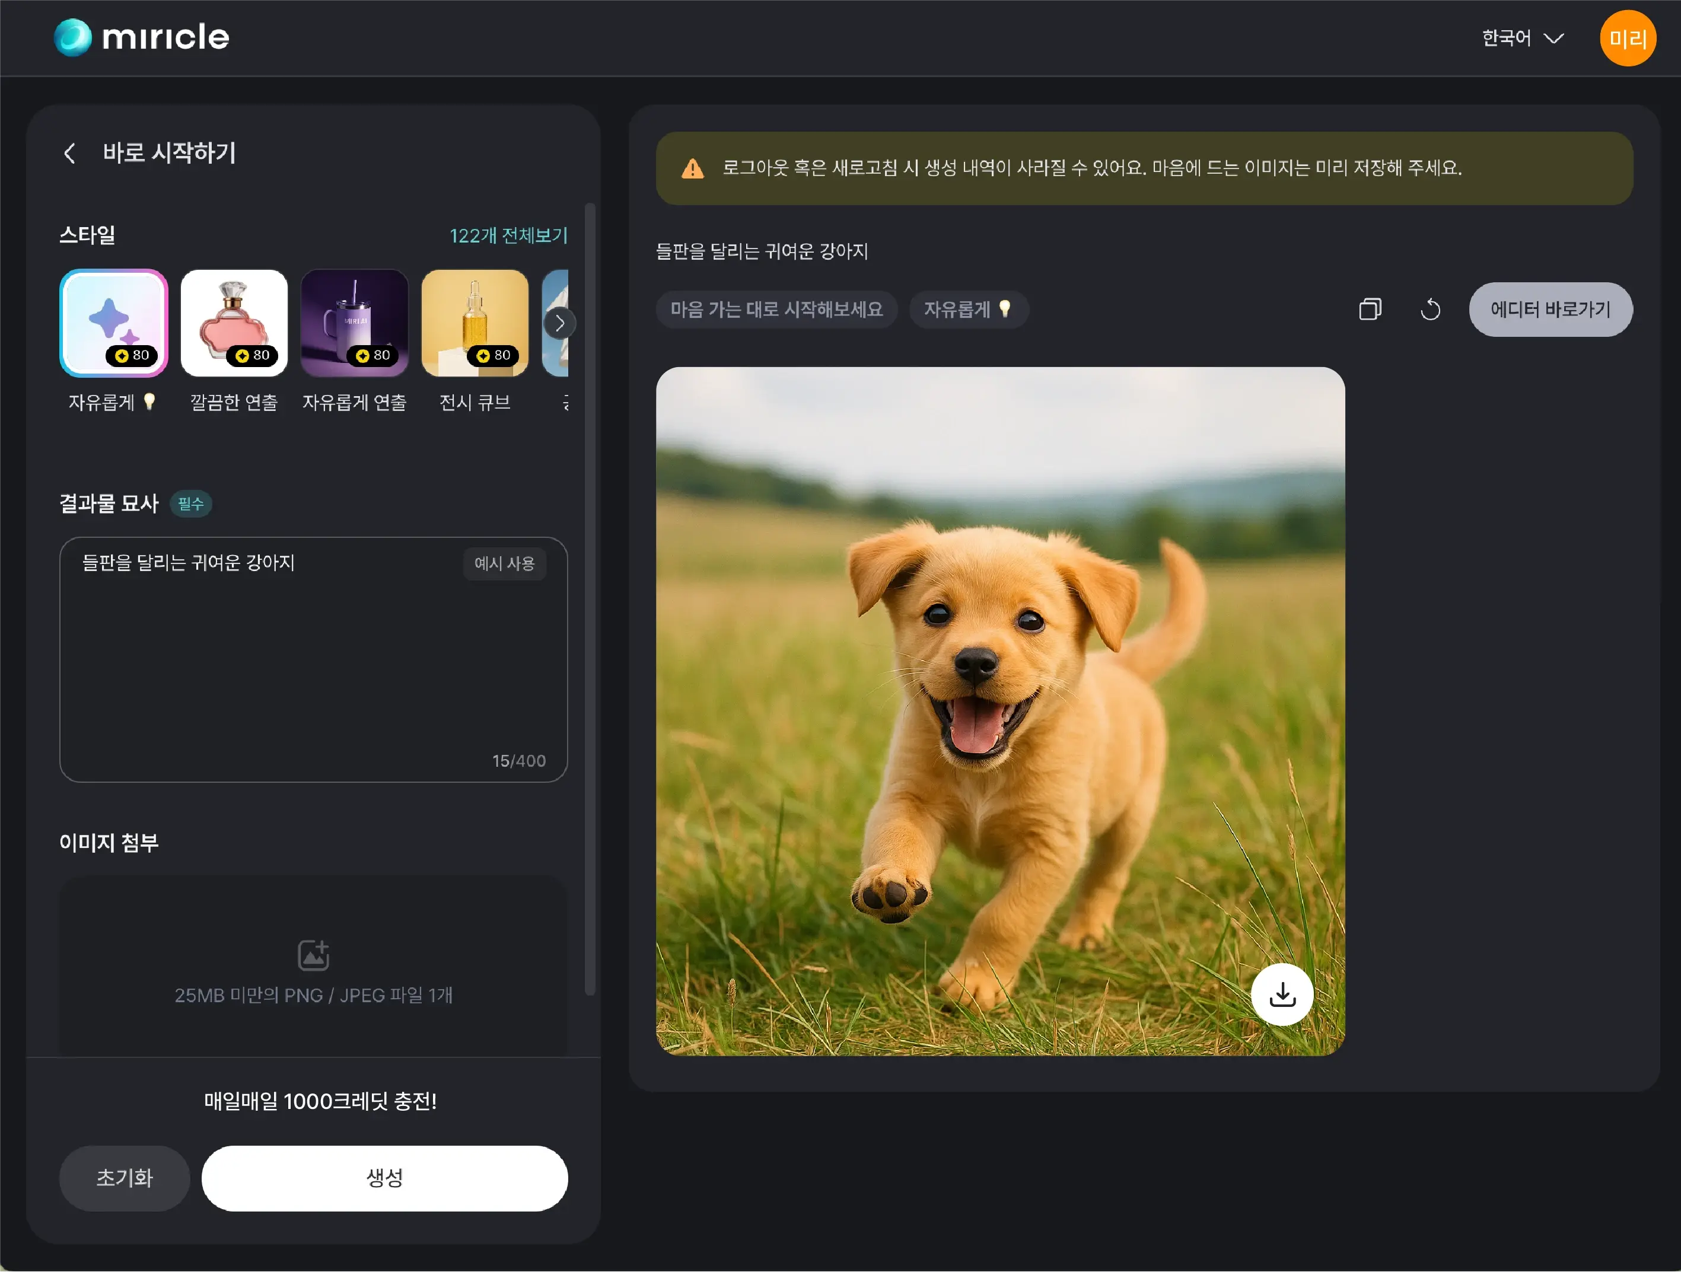Click the copy icon above the image

[x=1370, y=310]
